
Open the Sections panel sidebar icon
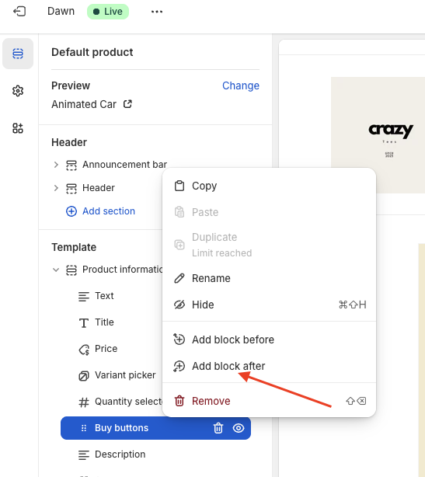(x=18, y=54)
